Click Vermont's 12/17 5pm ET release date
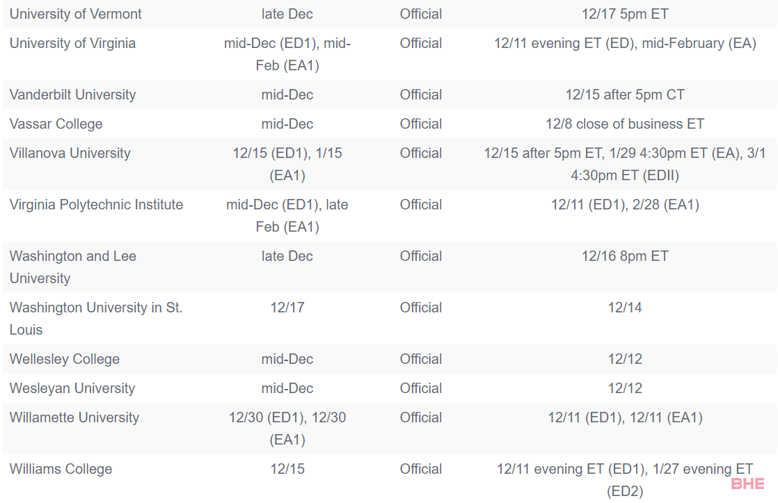Image resolution: width=778 pixels, height=503 pixels. (625, 14)
